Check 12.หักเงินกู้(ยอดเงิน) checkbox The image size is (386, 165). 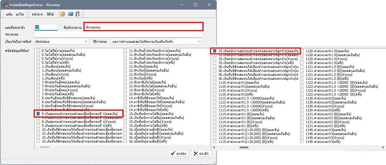pos(125,66)
